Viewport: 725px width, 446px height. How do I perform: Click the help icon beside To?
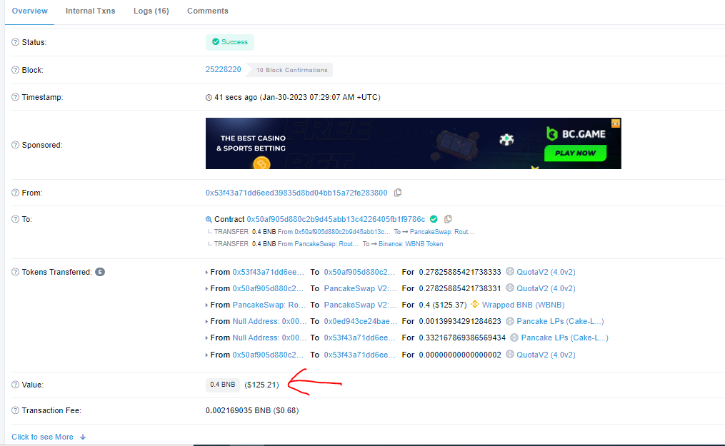15,219
